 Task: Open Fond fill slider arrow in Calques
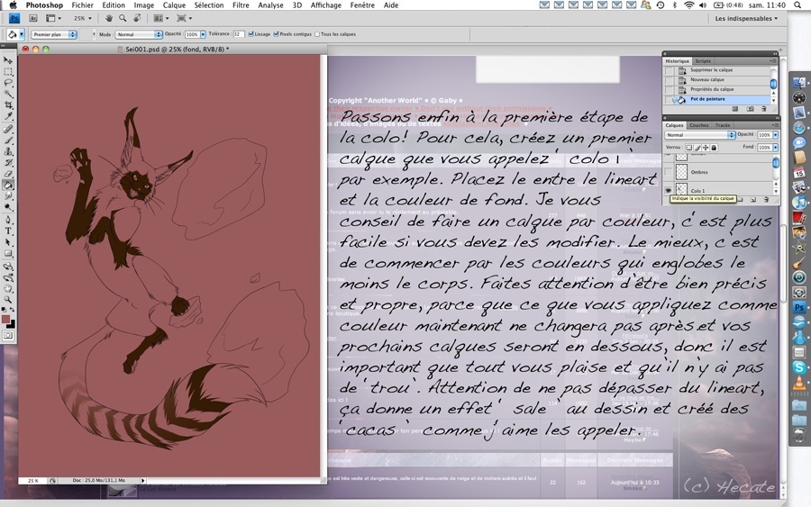click(775, 148)
